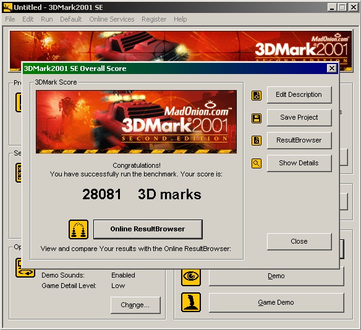Click the Game Detail Level: label
The image size is (361, 330).
tap(69, 286)
